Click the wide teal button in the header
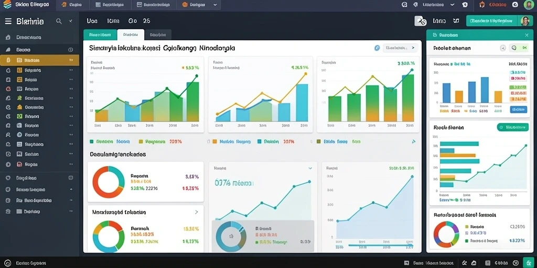Viewport: 537px width, 268px height. 499,21
